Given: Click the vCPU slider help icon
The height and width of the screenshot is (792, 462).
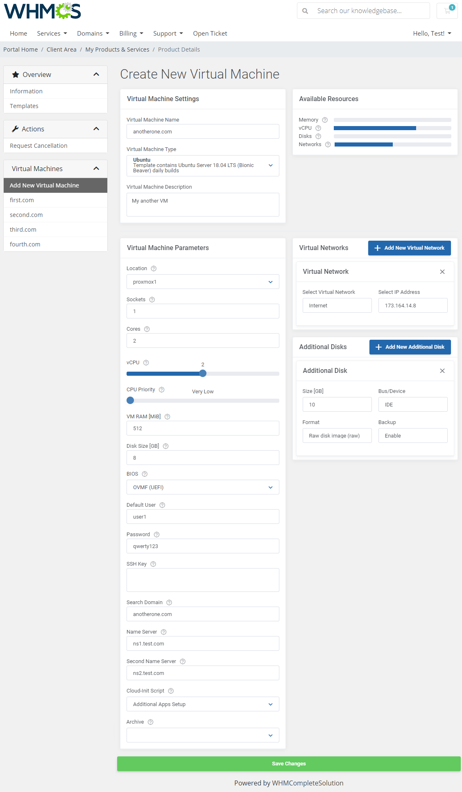Looking at the screenshot, I should (x=146, y=363).
